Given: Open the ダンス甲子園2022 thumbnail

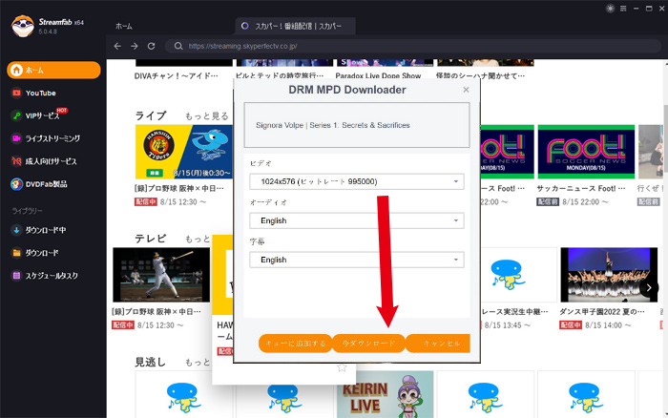Looking at the screenshot, I should tap(609, 275).
